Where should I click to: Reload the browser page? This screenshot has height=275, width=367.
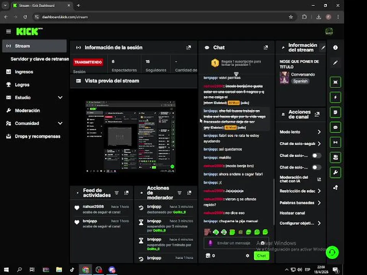pyautogui.click(x=25, y=17)
